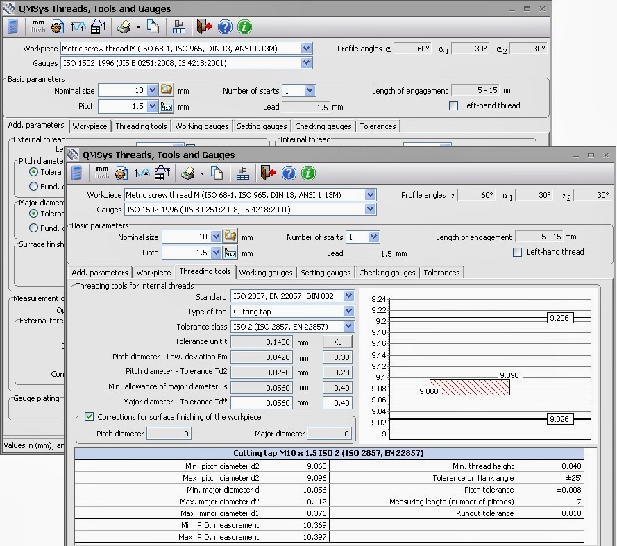
Task: Click the gauge table icon in front window
Action: point(242,173)
